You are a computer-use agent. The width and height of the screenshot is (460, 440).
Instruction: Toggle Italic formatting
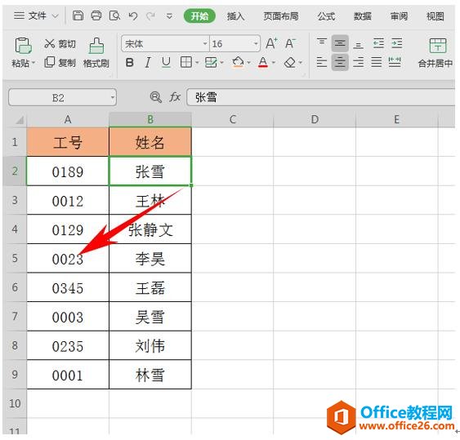click(x=148, y=62)
